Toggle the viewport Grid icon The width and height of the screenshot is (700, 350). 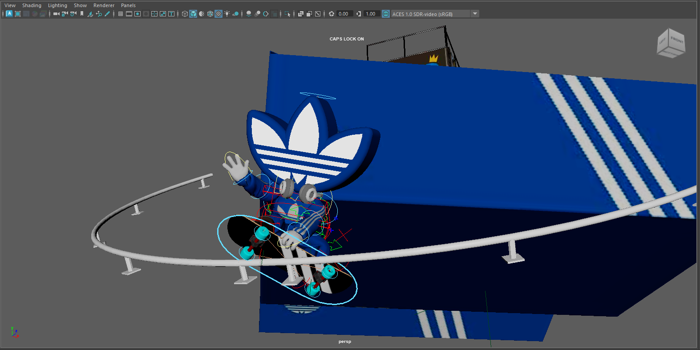click(x=121, y=14)
